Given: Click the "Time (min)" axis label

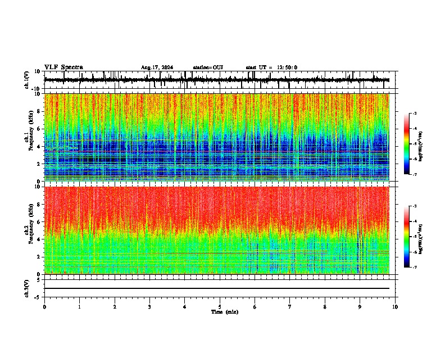Looking at the screenshot, I should (x=225, y=312).
